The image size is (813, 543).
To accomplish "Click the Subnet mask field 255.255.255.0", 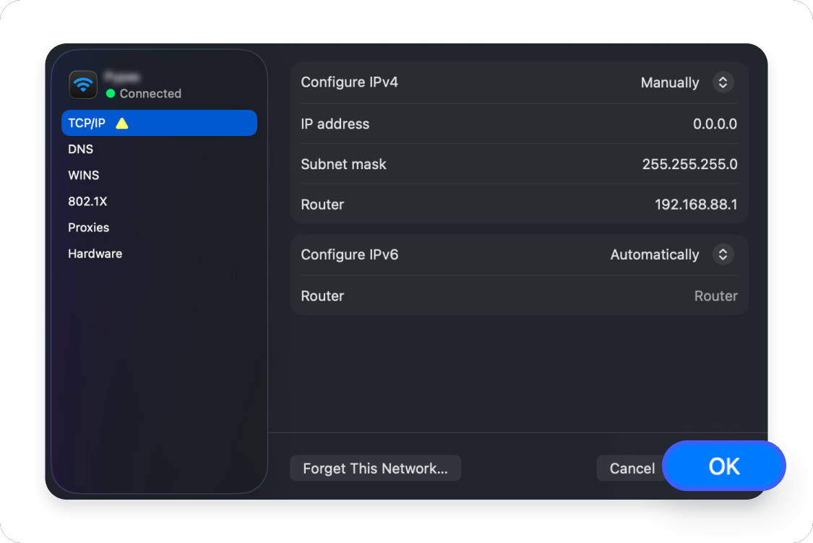I will tap(689, 164).
